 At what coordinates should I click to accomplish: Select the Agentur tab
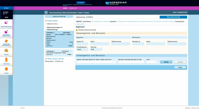[79, 22]
